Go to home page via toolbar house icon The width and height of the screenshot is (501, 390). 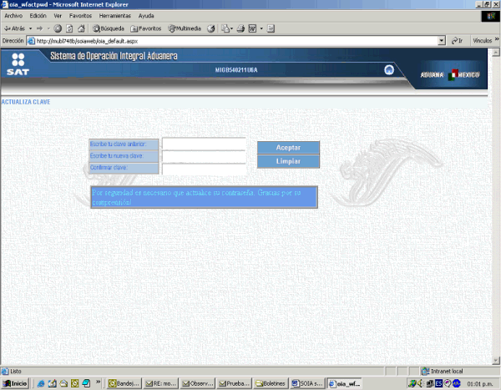[x=81, y=28]
